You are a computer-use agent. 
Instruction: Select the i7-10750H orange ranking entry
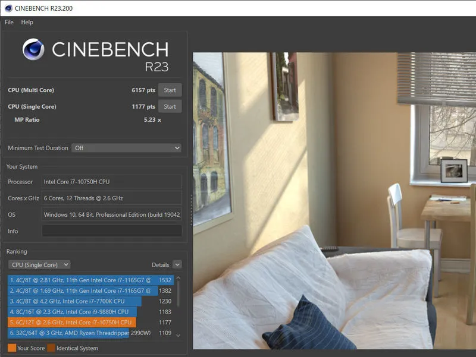(72, 323)
